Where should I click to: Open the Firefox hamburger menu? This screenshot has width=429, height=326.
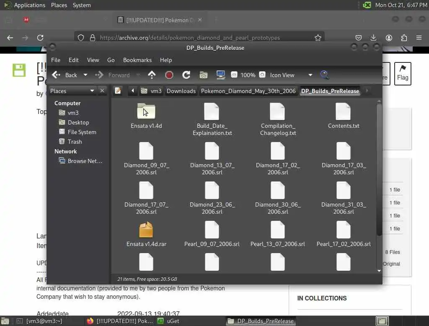click(419, 37)
